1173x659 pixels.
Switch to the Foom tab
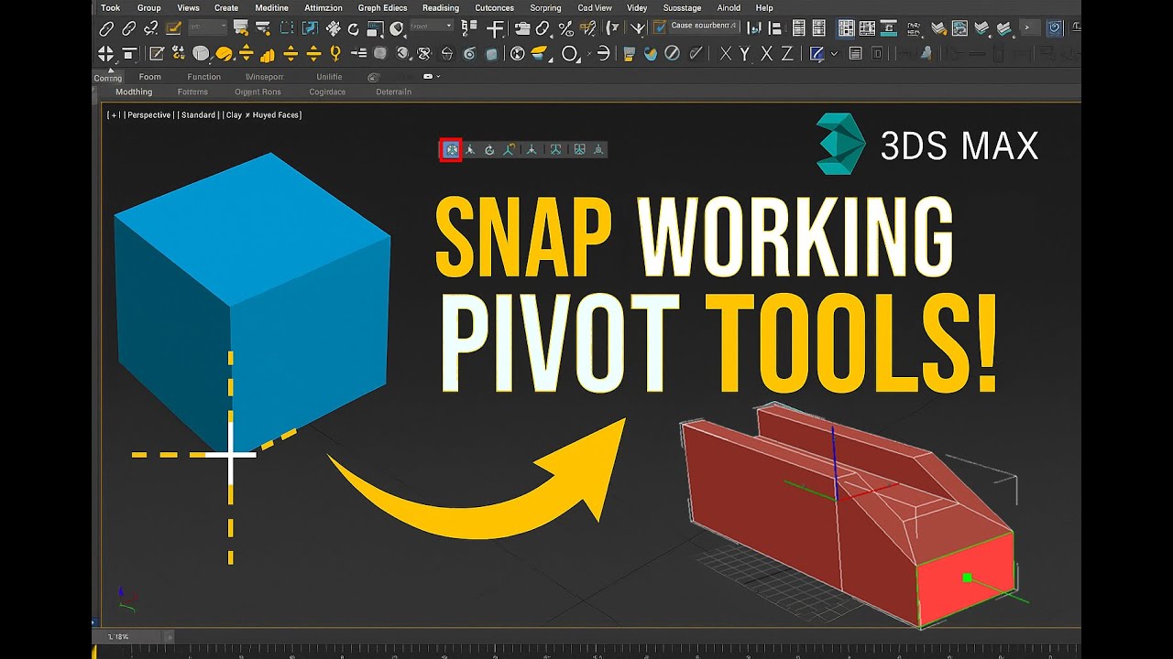[x=149, y=77]
